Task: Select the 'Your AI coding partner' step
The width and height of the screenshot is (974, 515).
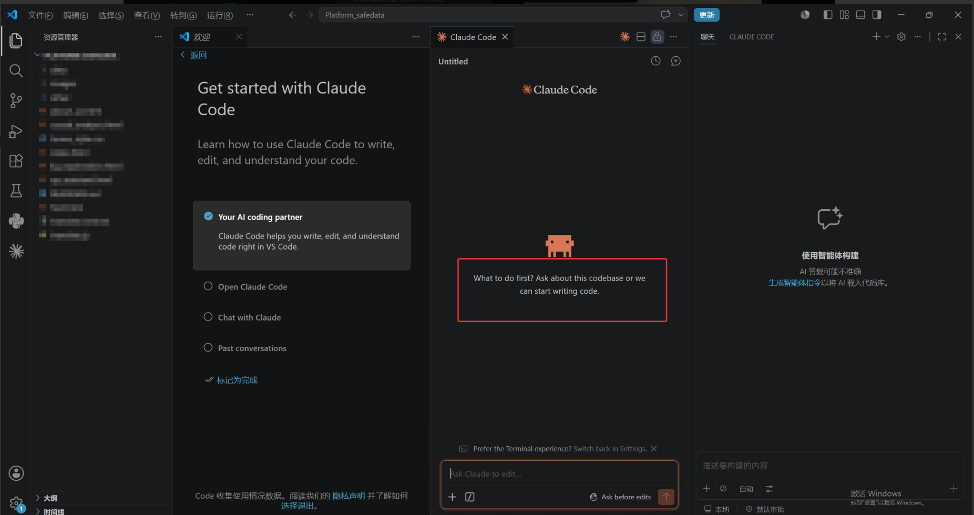Action: point(302,235)
